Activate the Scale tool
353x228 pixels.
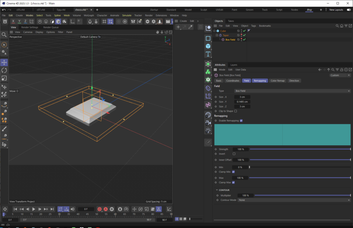pos(4,79)
